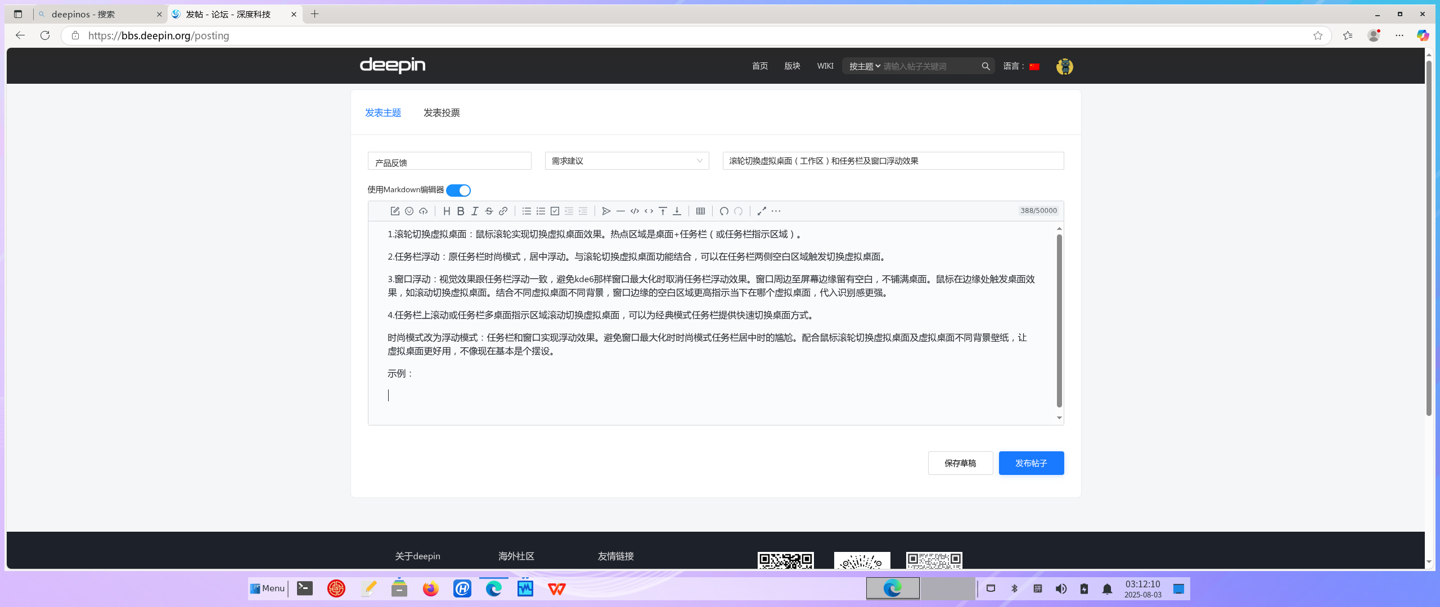Apply italic formatting in the editor
Screen dimensions: 1440x607
coord(475,211)
